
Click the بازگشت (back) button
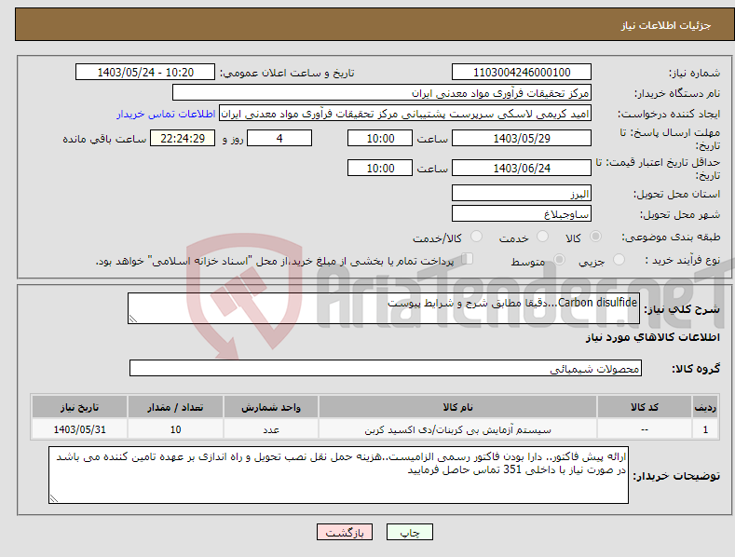coord(344,532)
